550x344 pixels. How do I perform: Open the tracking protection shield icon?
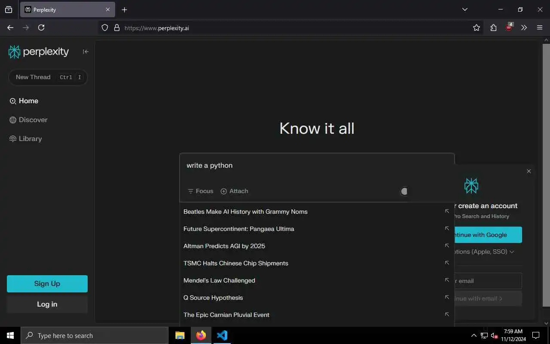click(105, 28)
